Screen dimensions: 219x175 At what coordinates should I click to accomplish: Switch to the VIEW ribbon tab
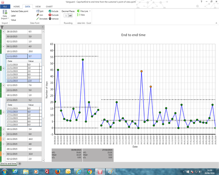point(38,6)
